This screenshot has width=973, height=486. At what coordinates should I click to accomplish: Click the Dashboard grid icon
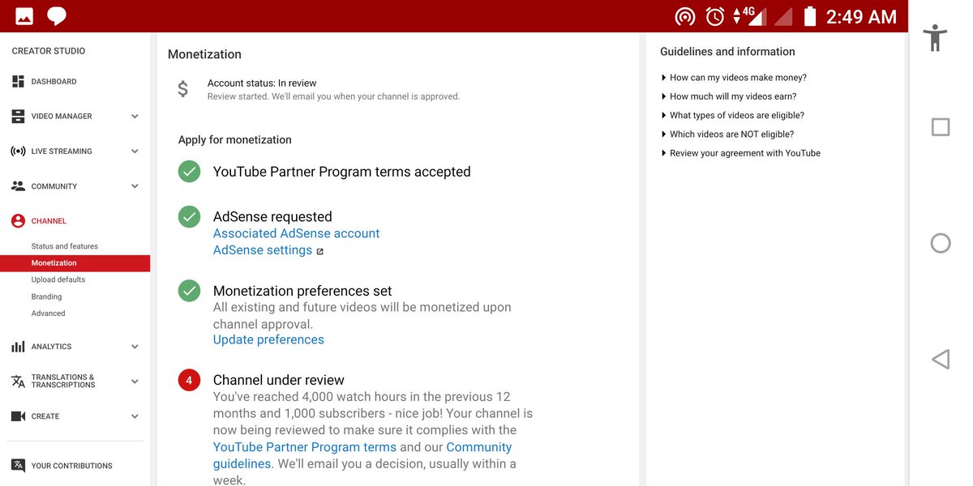[18, 82]
